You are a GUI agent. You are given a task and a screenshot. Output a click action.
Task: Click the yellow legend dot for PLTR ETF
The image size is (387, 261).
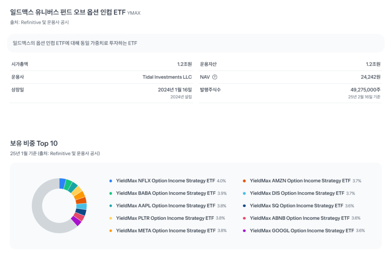111,218
